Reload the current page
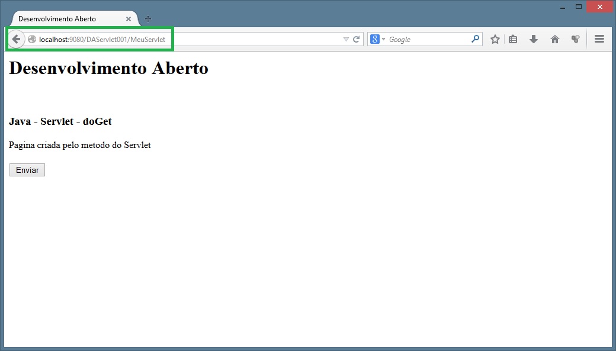Viewport: 616px width, 351px height. click(357, 40)
